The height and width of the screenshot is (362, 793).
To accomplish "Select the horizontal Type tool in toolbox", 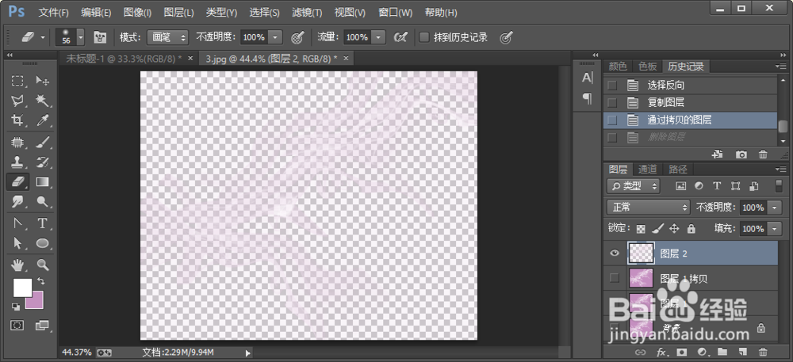I will 43,223.
